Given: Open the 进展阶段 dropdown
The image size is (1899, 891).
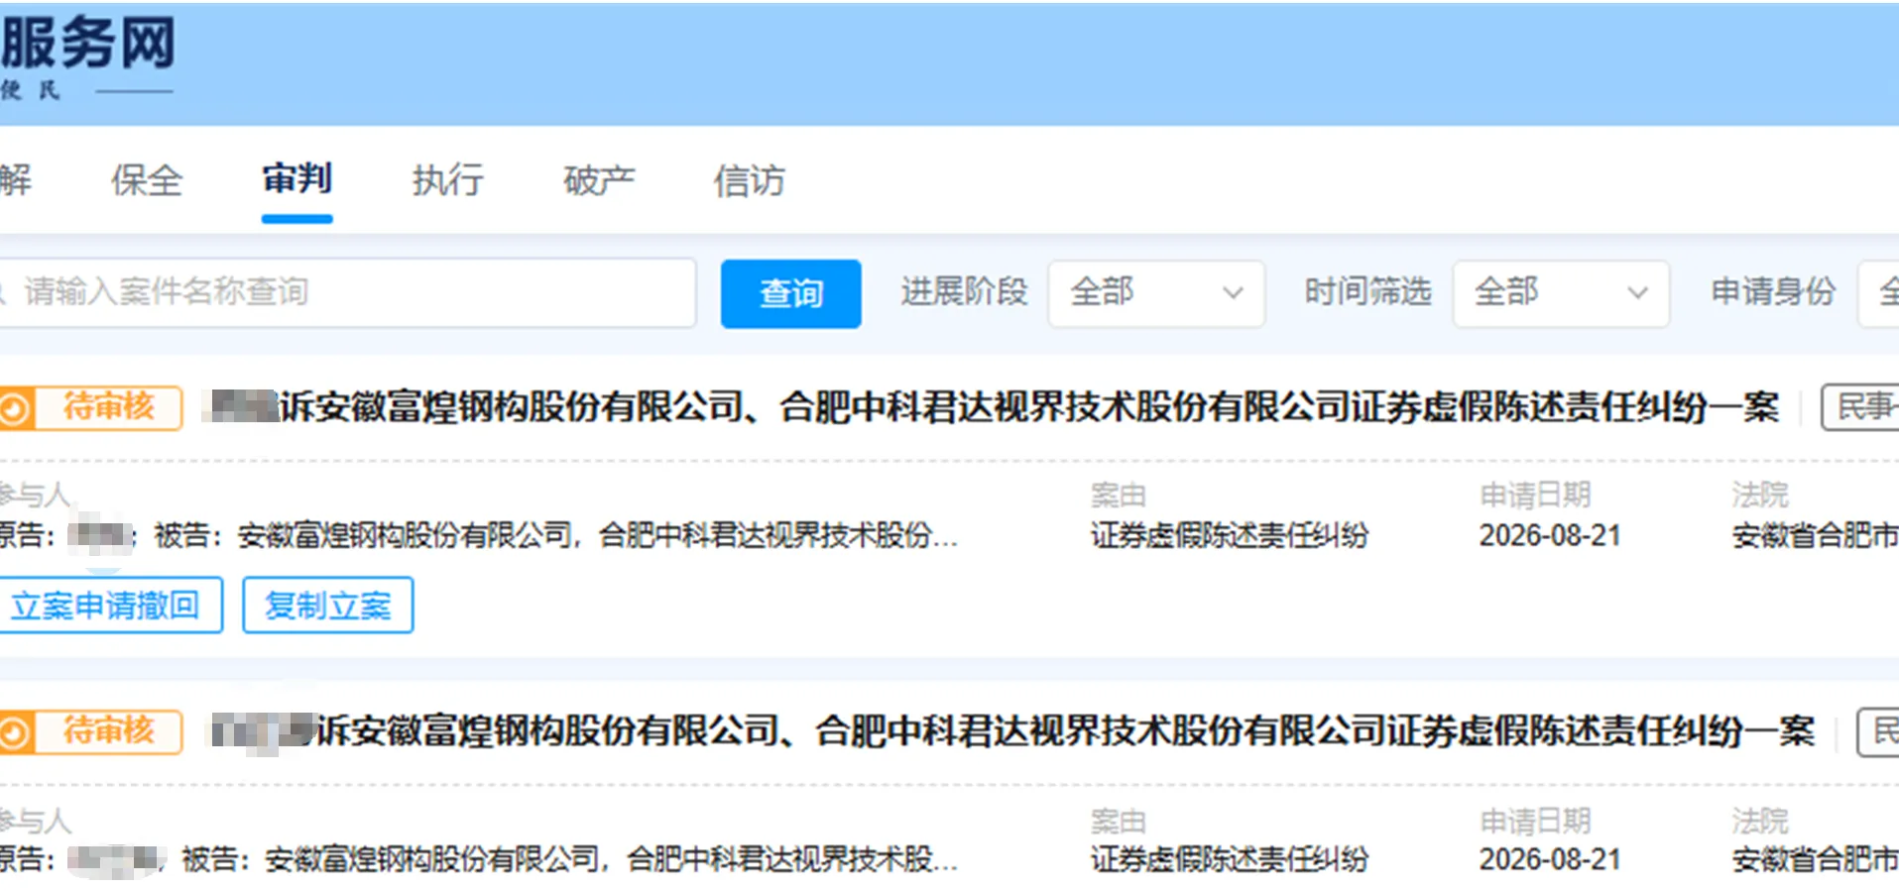Looking at the screenshot, I should tap(1156, 292).
